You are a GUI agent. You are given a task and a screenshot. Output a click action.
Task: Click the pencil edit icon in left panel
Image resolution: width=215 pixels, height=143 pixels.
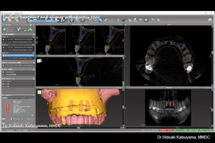tap(25, 29)
